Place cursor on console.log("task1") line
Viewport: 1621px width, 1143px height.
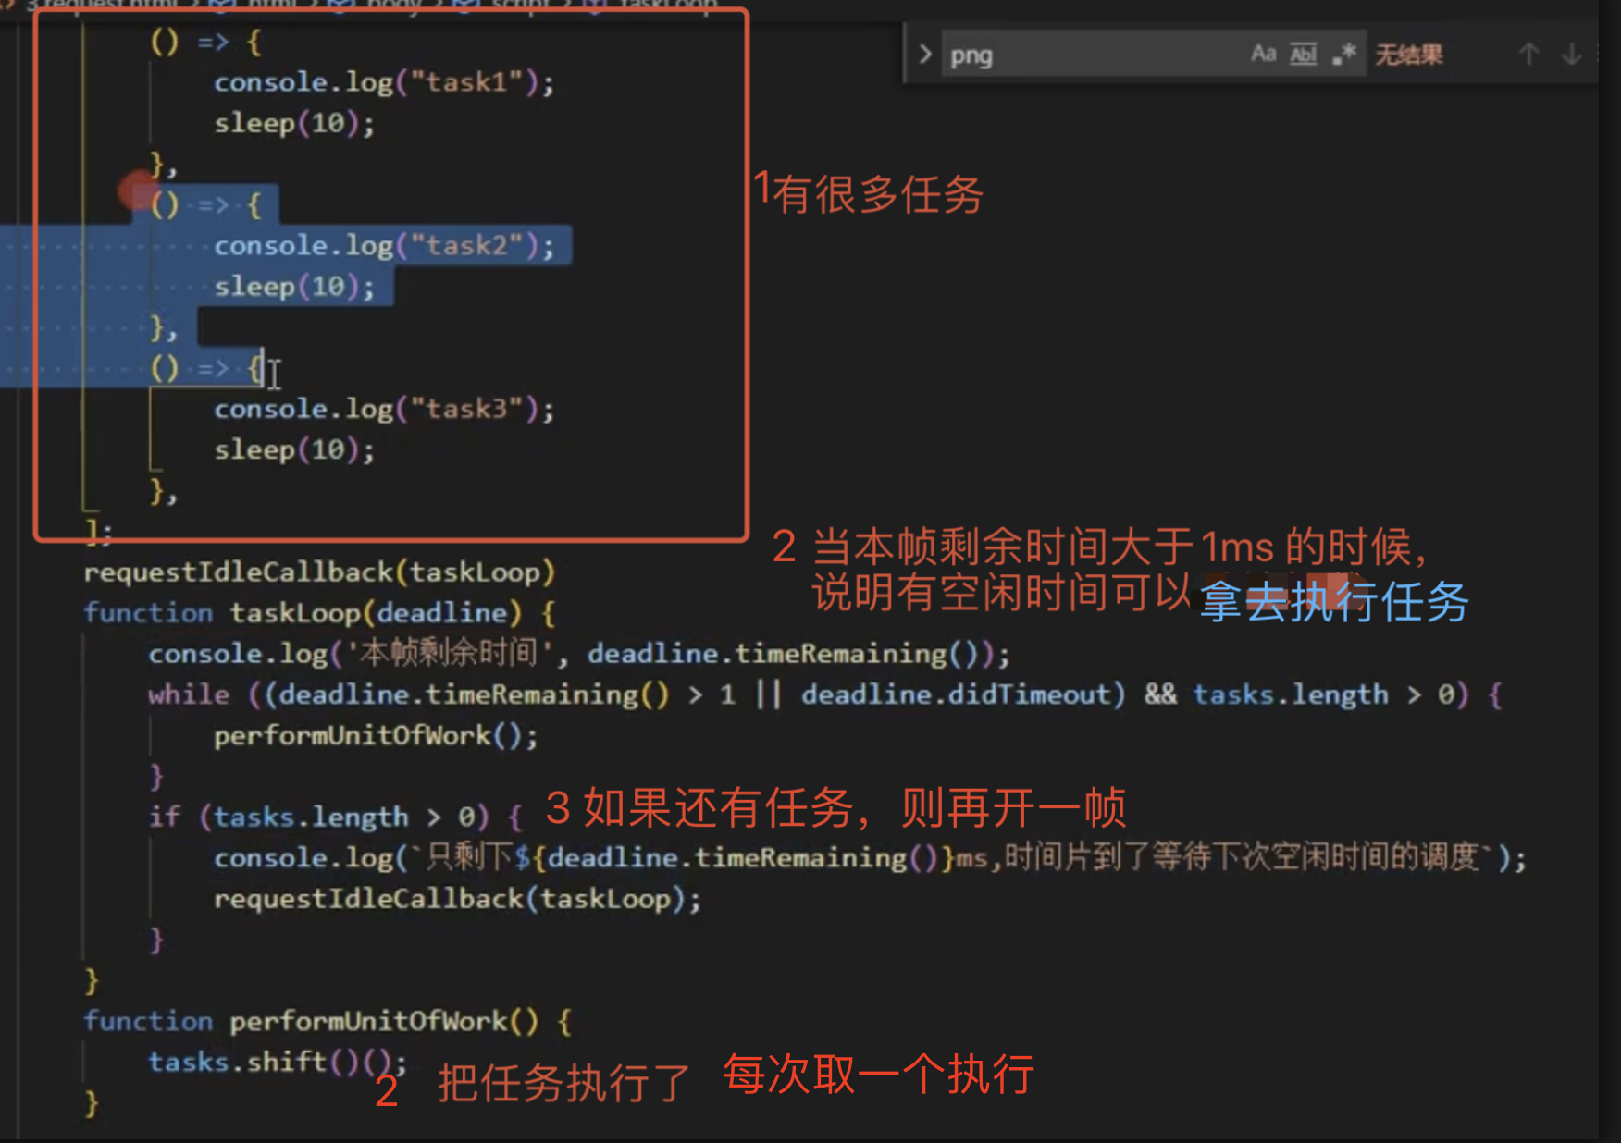coord(384,82)
